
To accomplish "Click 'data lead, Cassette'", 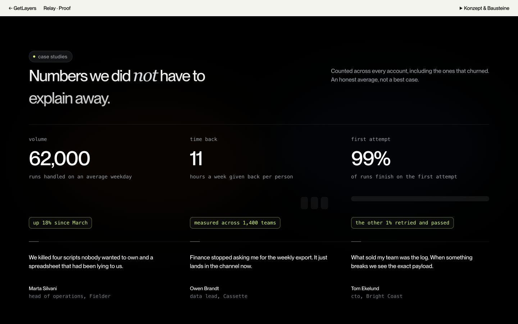I will (219, 296).
